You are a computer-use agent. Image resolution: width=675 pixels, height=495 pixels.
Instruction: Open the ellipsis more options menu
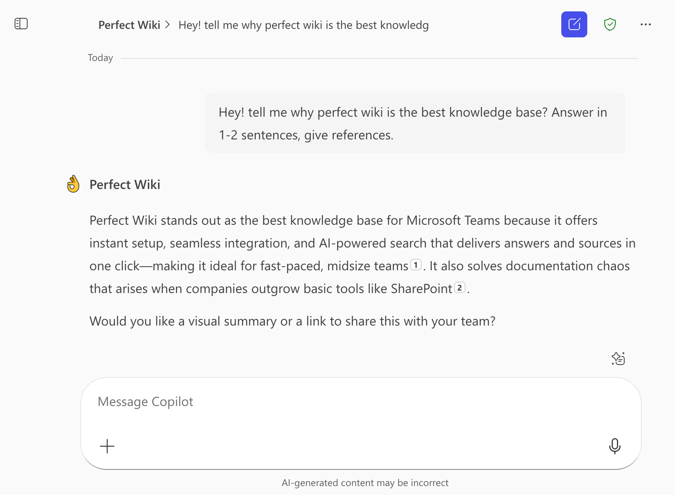(x=645, y=24)
